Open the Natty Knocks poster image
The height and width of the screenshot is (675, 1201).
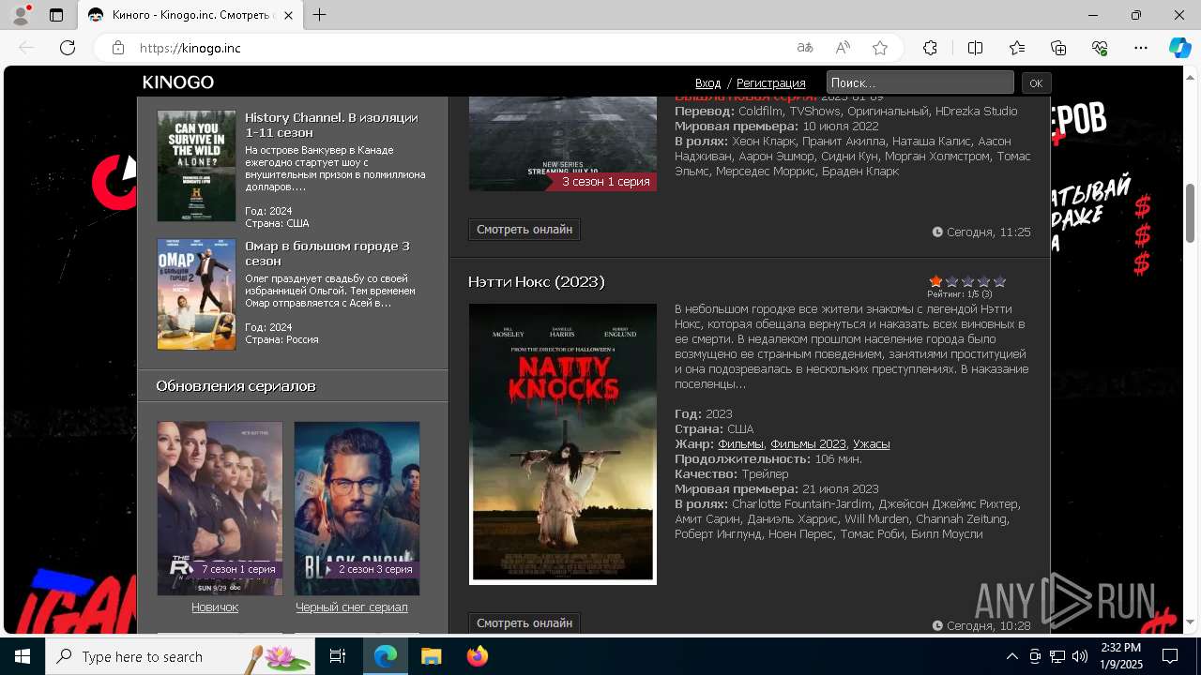coord(563,443)
